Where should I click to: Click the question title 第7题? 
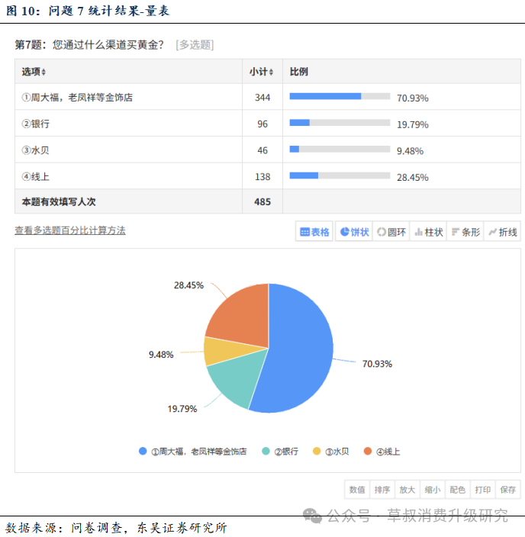(x=89, y=44)
